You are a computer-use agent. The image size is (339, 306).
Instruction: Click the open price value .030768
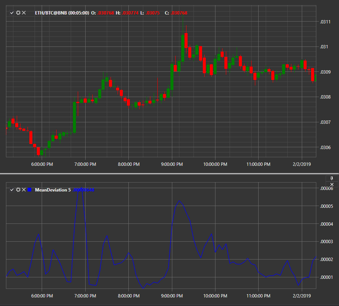tap(106, 13)
